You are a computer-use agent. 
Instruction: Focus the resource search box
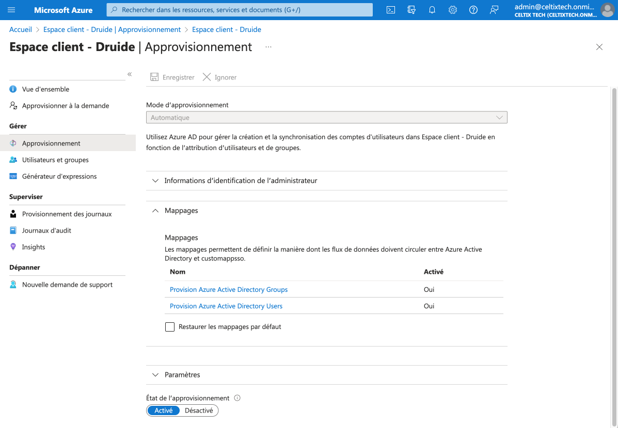pyautogui.click(x=240, y=10)
